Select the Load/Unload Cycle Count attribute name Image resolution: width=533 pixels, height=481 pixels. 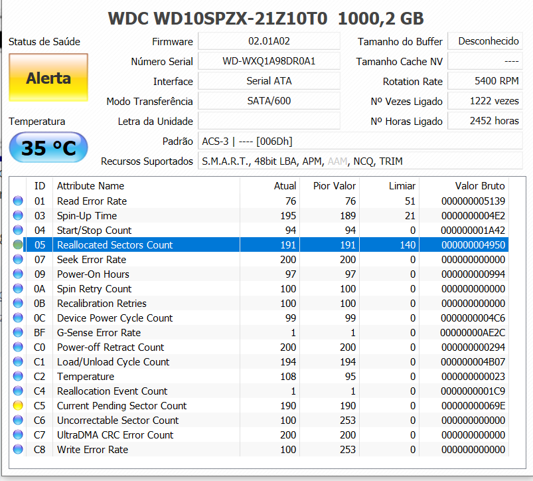pos(113,362)
